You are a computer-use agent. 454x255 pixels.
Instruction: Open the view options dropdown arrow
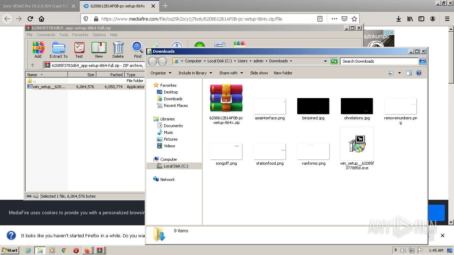(x=399, y=73)
